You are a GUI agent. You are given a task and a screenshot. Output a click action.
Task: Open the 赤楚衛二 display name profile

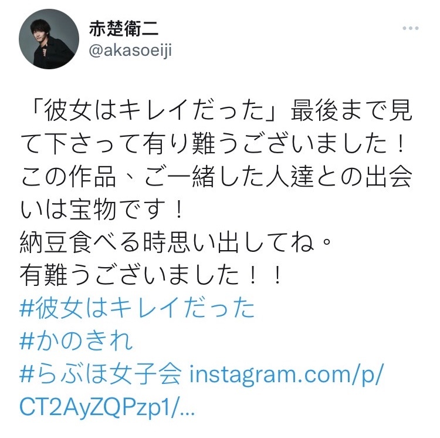pyautogui.click(x=124, y=29)
